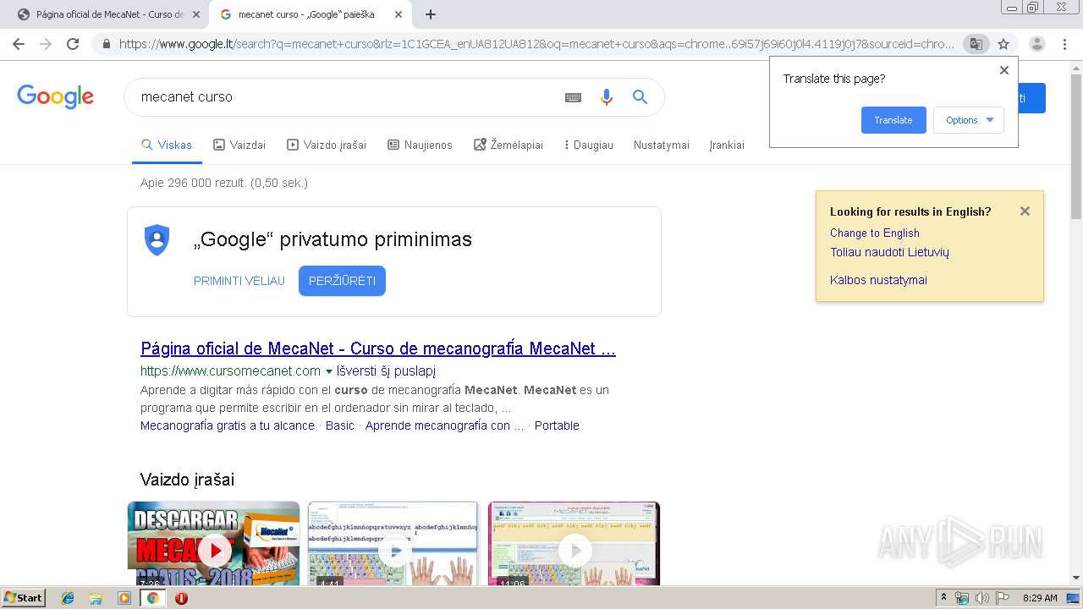Open the Windows Start menu

click(24, 598)
